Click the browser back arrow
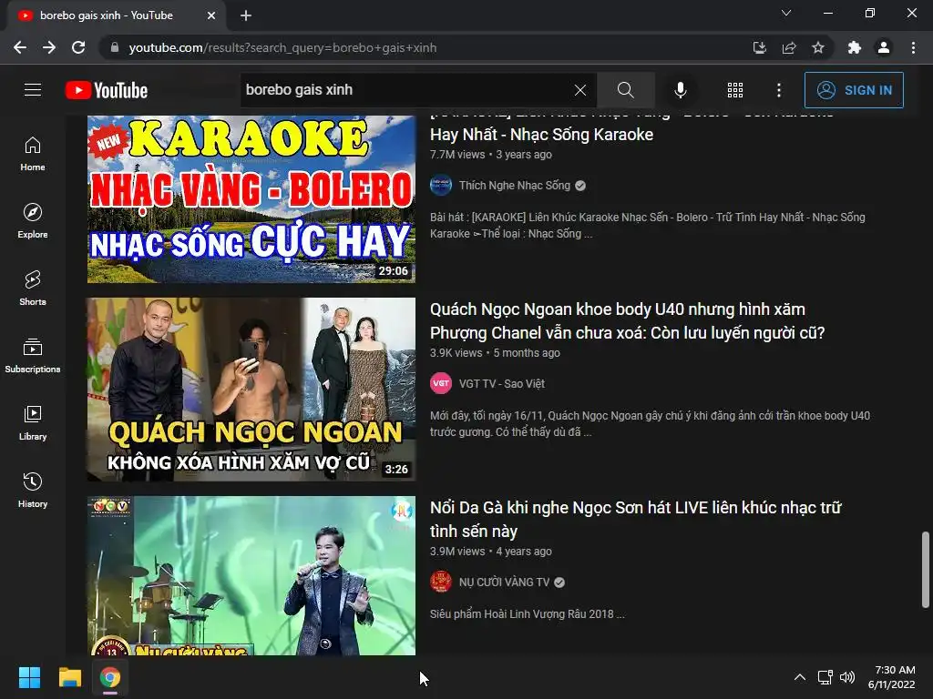933x699 pixels. 20,47
